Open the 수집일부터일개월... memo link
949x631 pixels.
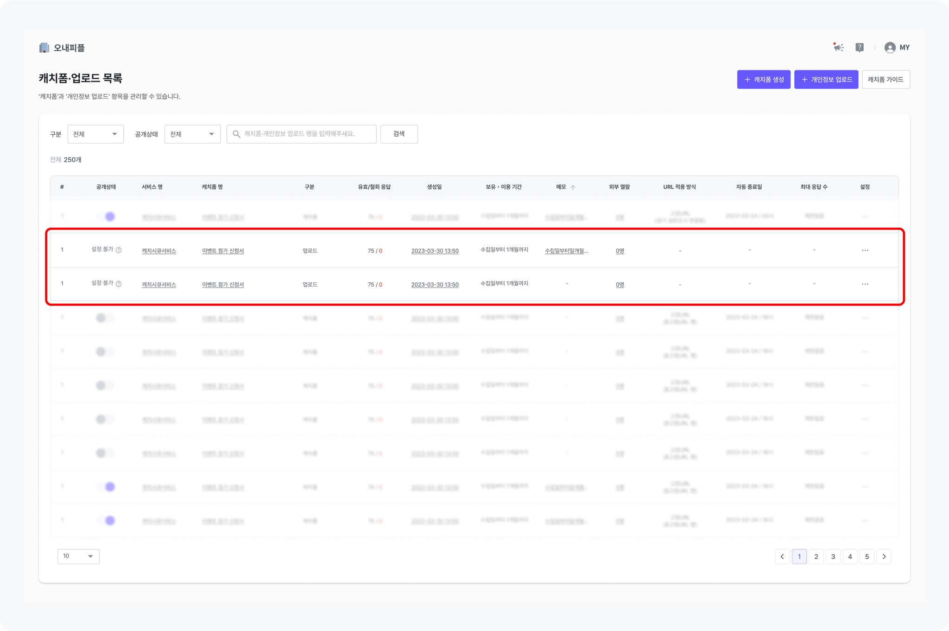(566, 251)
